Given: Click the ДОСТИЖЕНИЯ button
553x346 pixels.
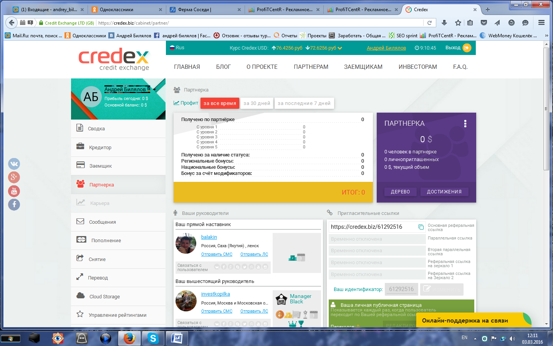Looking at the screenshot, I should pos(444,191).
